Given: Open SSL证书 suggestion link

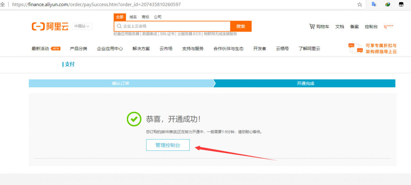Looking at the screenshot, I should (x=167, y=34).
